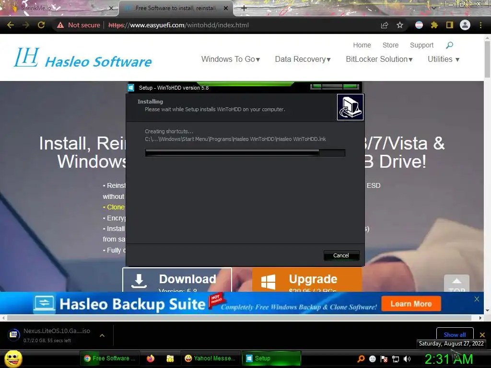
Task: Click the round white tray icon
Action: [x=372, y=359]
